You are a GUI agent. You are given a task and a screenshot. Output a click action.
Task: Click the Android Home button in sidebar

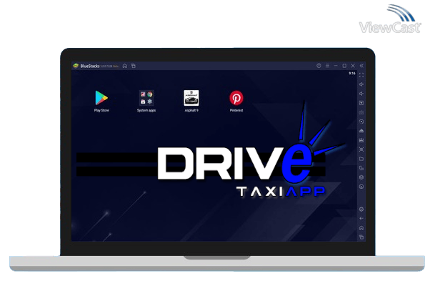point(361,228)
